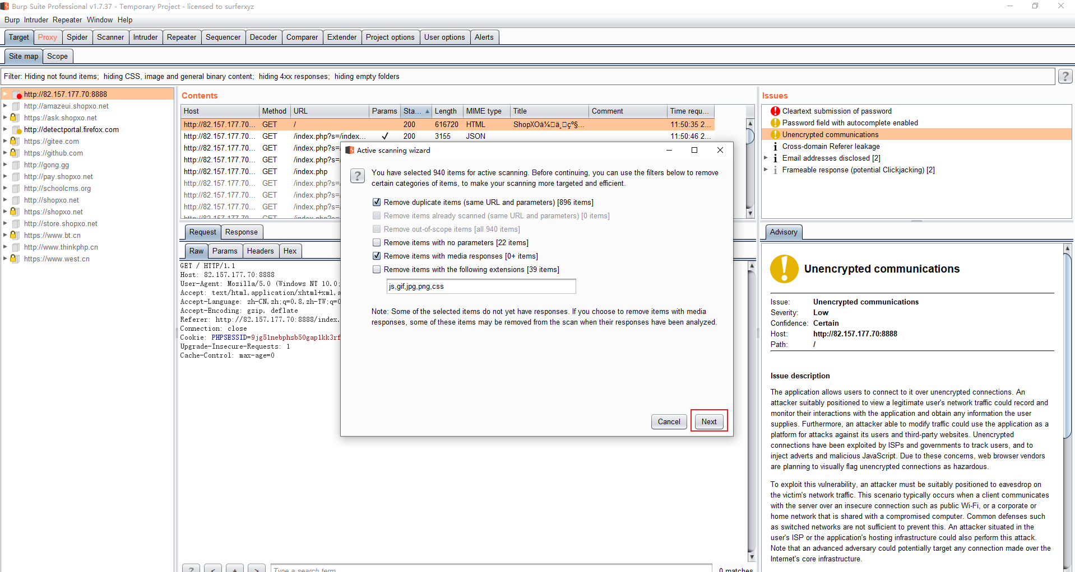Screen dimensions: 1075x572
Task: Enable Remove items with following extensions
Action: point(377,269)
